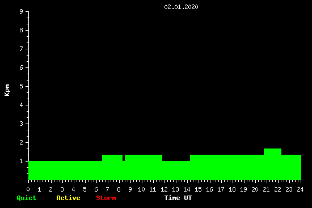
Task: Click the small notch in bar near hour 8
Action: point(124,158)
